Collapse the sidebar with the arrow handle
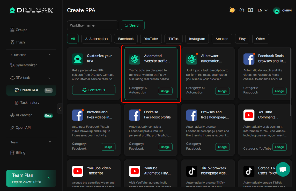Image resolution: width=296 pixels, height=191 pixels. pyautogui.click(x=60, y=109)
